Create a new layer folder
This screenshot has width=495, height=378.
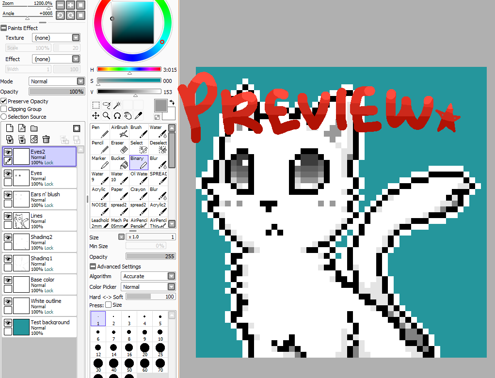tap(34, 128)
